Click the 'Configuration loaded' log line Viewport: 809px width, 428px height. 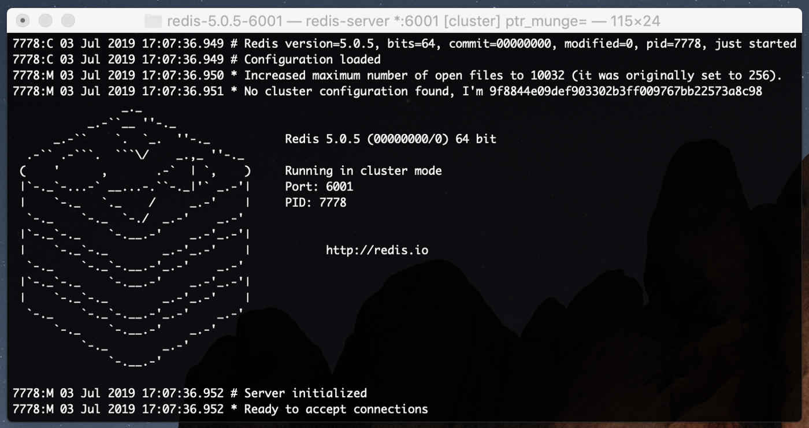pyautogui.click(x=196, y=59)
